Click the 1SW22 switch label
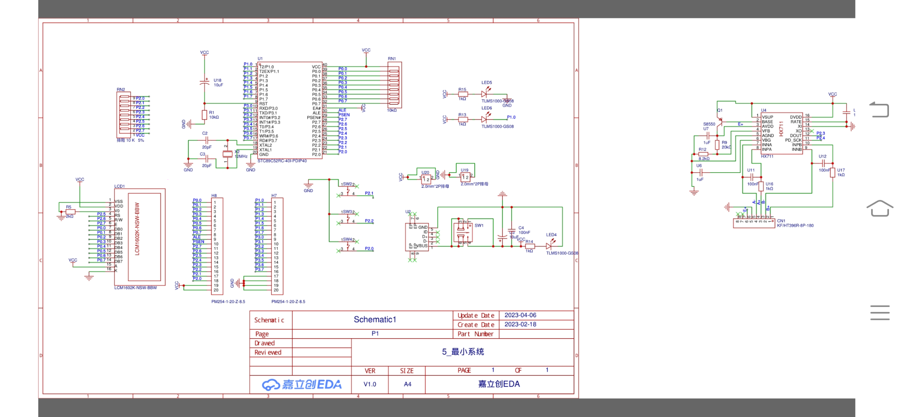The width and height of the screenshot is (904, 417). (348, 184)
